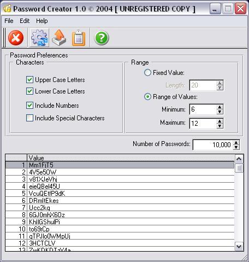
Task: Click the red X exit toolbar icon
Action: [x=16, y=38]
